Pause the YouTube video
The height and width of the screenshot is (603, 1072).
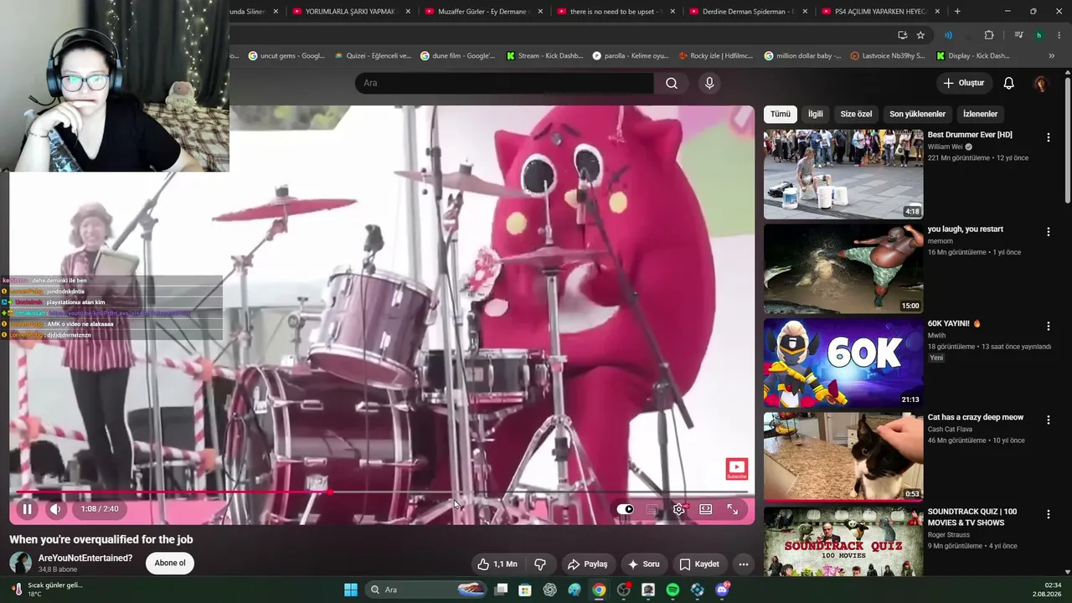click(27, 508)
